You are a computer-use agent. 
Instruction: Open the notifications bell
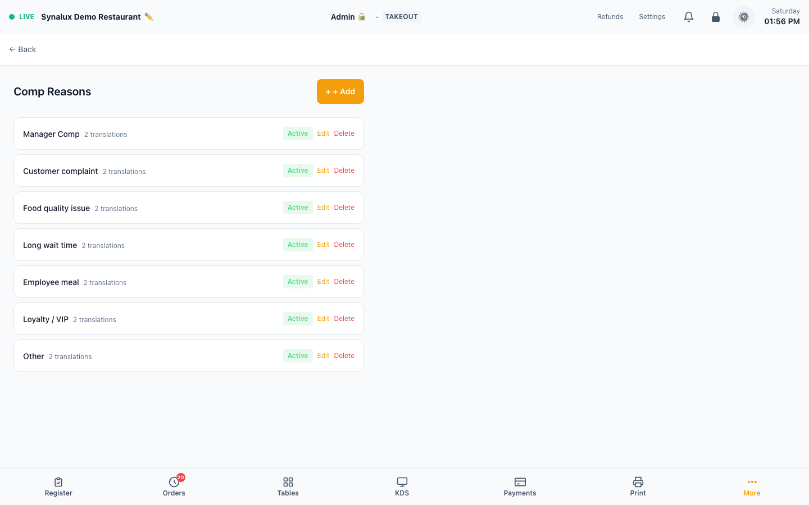click(x=689, y=17)
